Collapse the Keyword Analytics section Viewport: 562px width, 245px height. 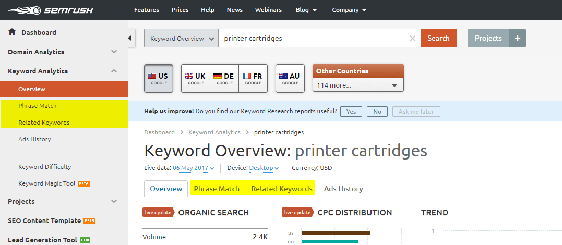pyautogui.click(x=114, y=71)
